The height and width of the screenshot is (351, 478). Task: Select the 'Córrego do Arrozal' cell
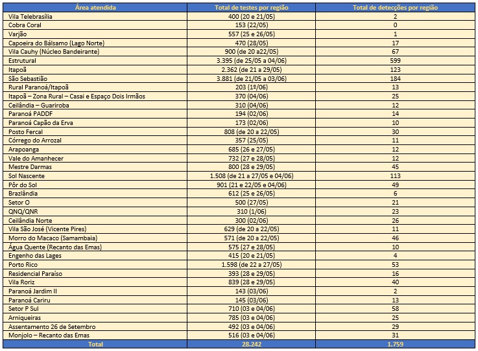click(x=95, y=141)
